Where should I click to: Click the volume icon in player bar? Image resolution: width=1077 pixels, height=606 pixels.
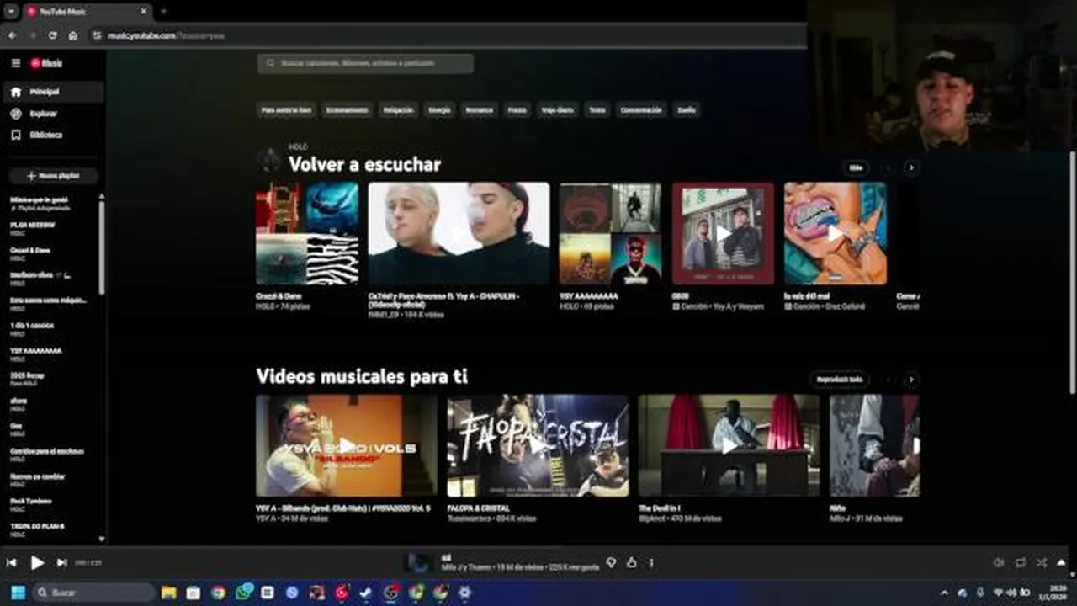coord(999,562)
